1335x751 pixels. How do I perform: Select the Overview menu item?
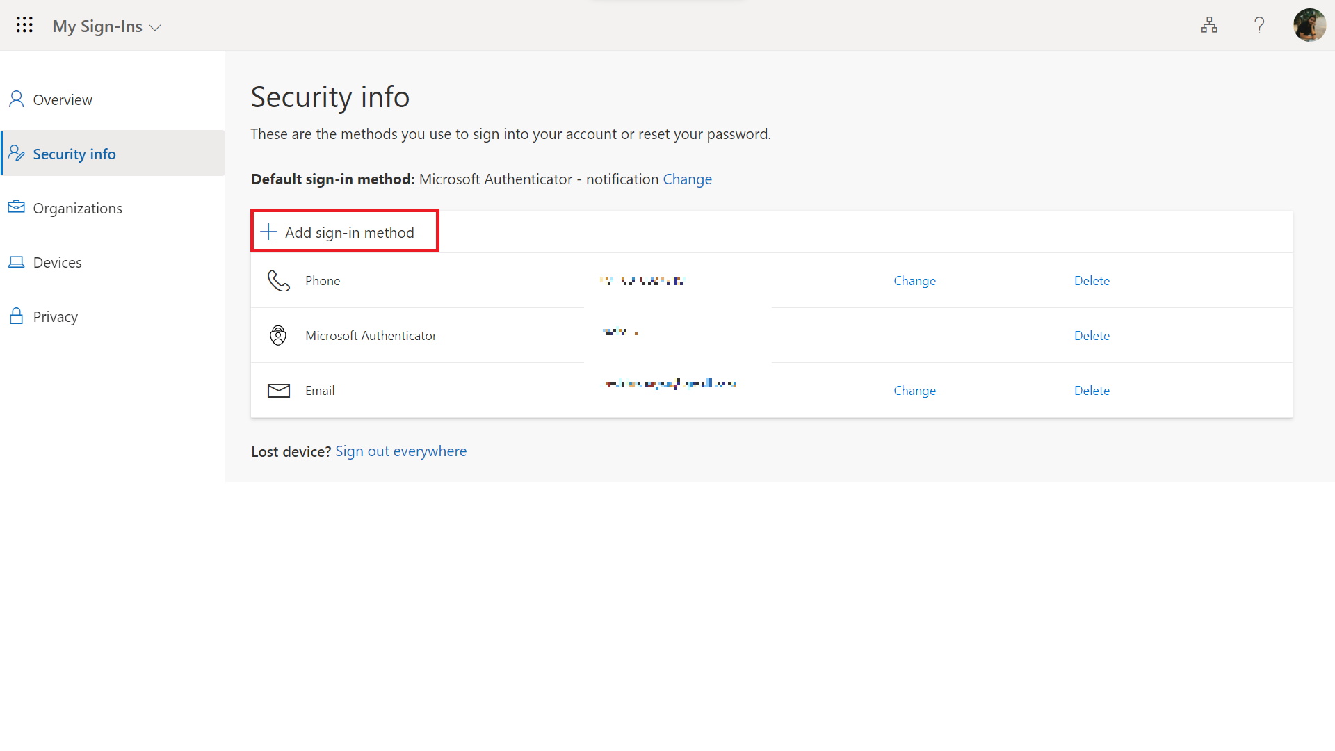tap(63, 99)
